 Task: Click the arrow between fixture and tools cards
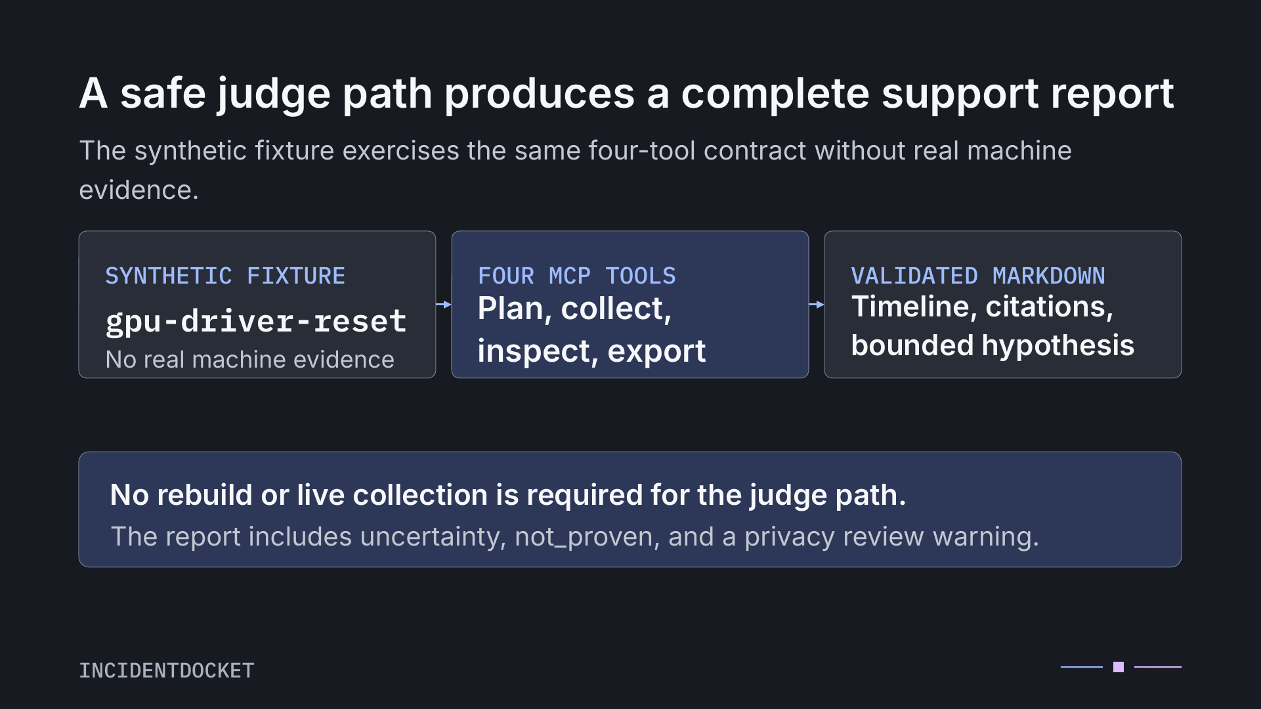(x=444, y=305)
